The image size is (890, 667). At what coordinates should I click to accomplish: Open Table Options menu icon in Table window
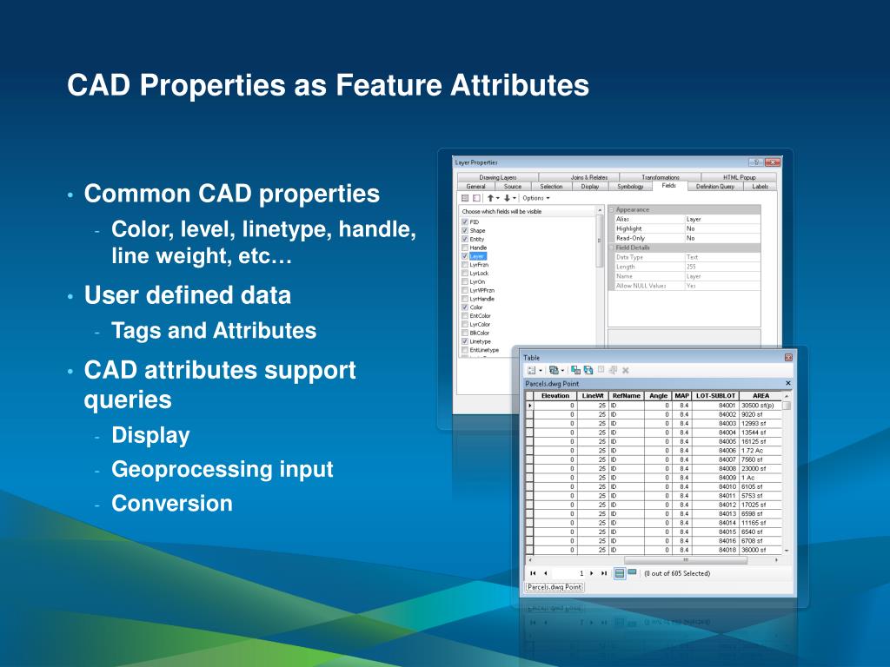[532, 370]
